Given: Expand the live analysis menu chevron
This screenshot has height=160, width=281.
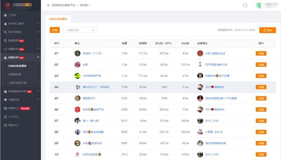Looking at the screenshot, I should (38, 49).
